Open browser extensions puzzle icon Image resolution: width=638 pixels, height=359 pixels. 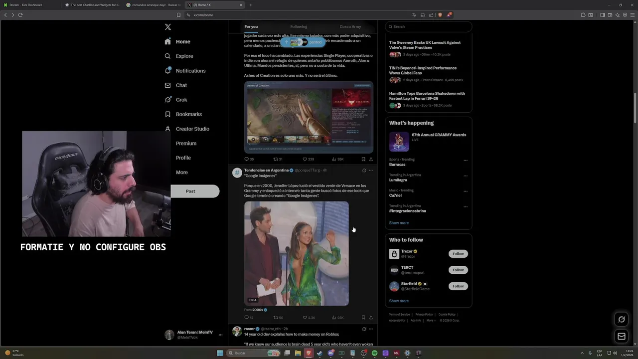[583, 15]
